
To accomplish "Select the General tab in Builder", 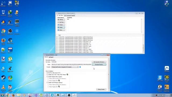I will pyautogui.click(x=46, y=57).
